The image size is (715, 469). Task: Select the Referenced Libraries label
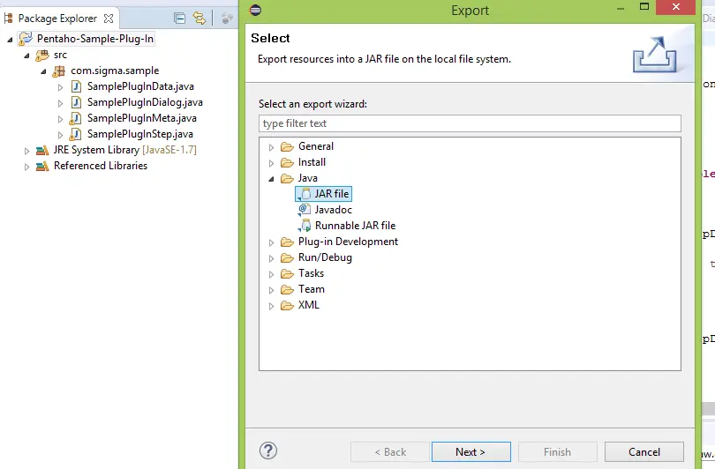101,167
